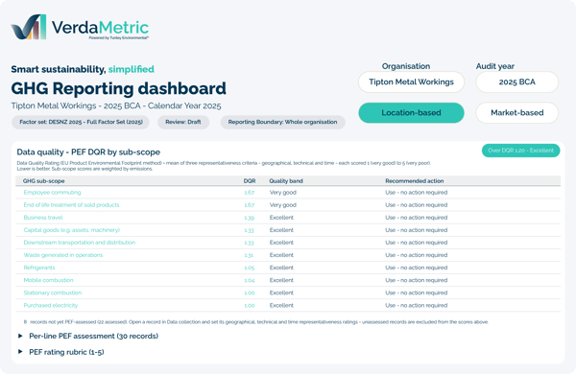
Task: Click the DQR value 1.39 for Business travel
Action: point(249,218)
